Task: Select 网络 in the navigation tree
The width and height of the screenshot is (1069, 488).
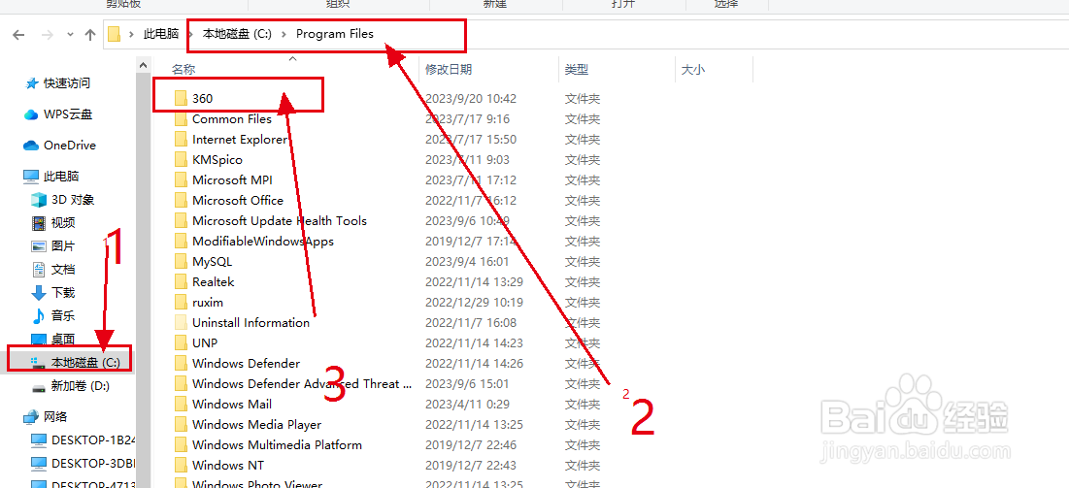Action: 55,416
